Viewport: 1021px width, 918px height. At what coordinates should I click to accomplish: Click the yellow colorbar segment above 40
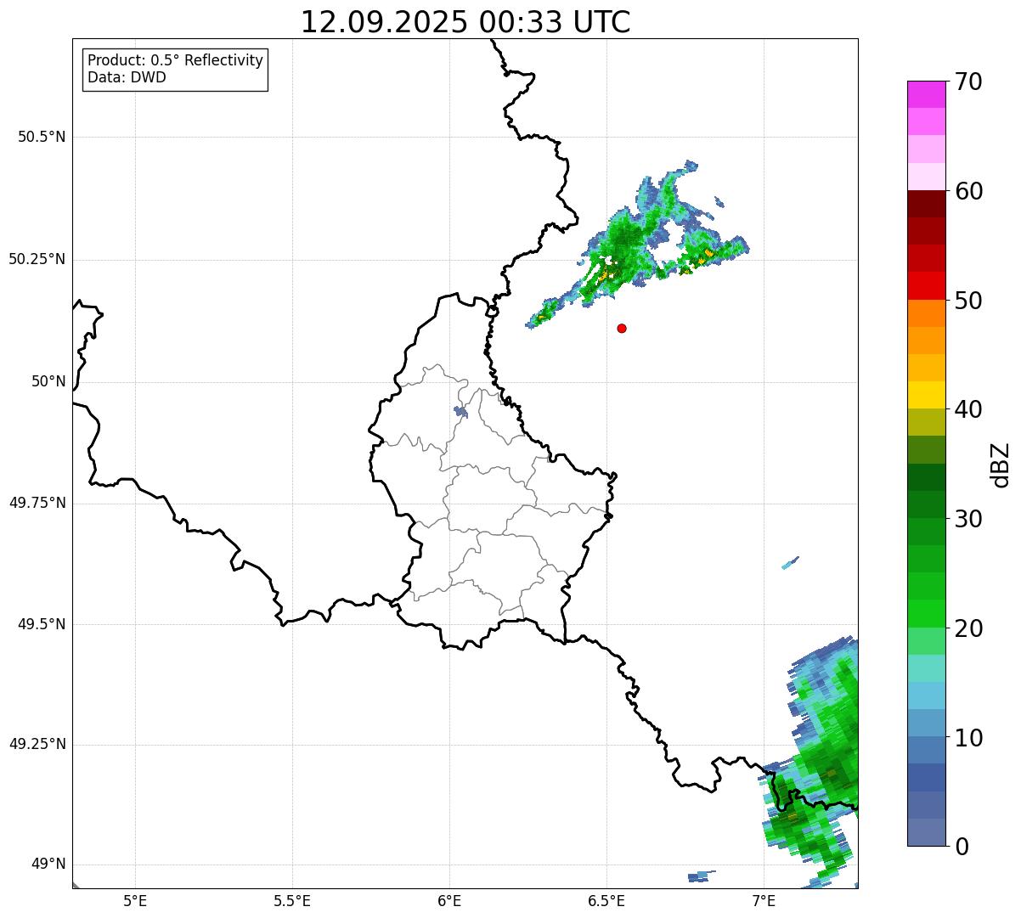point(927,395)
